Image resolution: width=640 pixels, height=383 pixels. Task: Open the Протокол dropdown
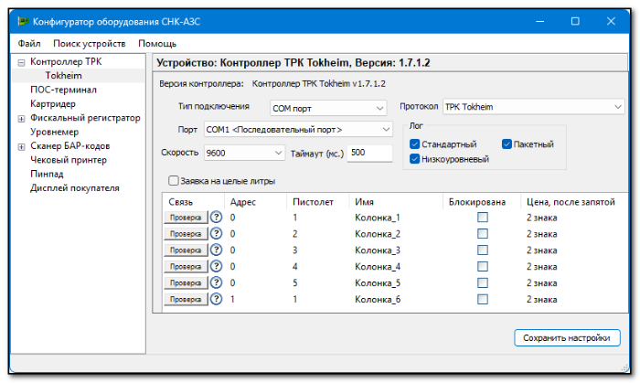(533, 107)
